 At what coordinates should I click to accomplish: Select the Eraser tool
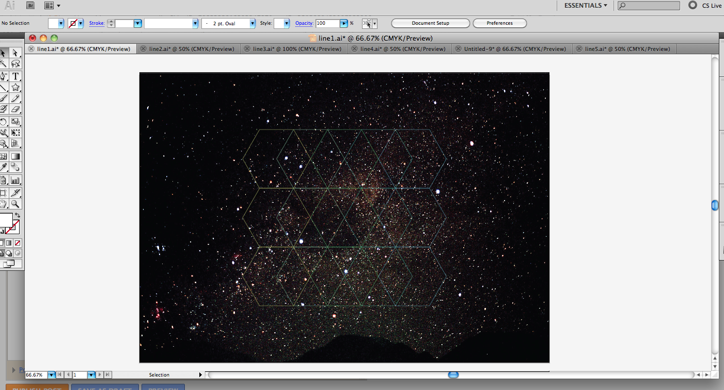(x=15, y=109)
